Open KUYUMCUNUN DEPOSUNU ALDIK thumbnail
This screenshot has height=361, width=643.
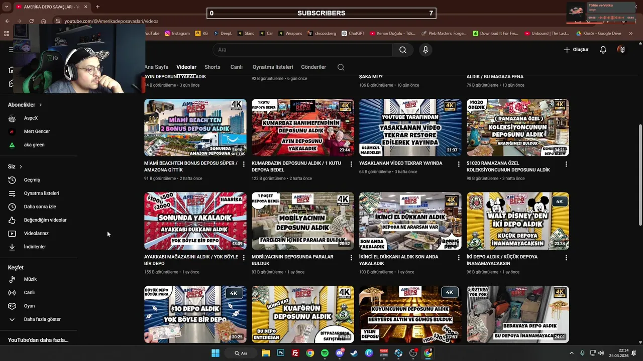click(x=410, y=314)
